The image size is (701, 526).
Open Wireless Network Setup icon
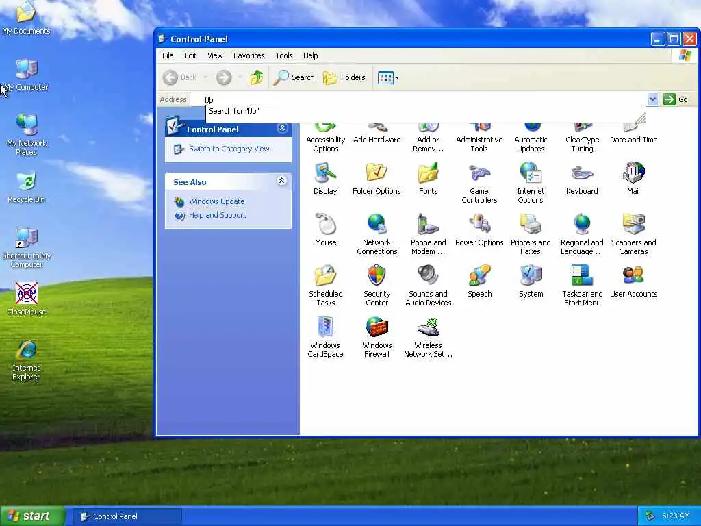pos(429,337)
